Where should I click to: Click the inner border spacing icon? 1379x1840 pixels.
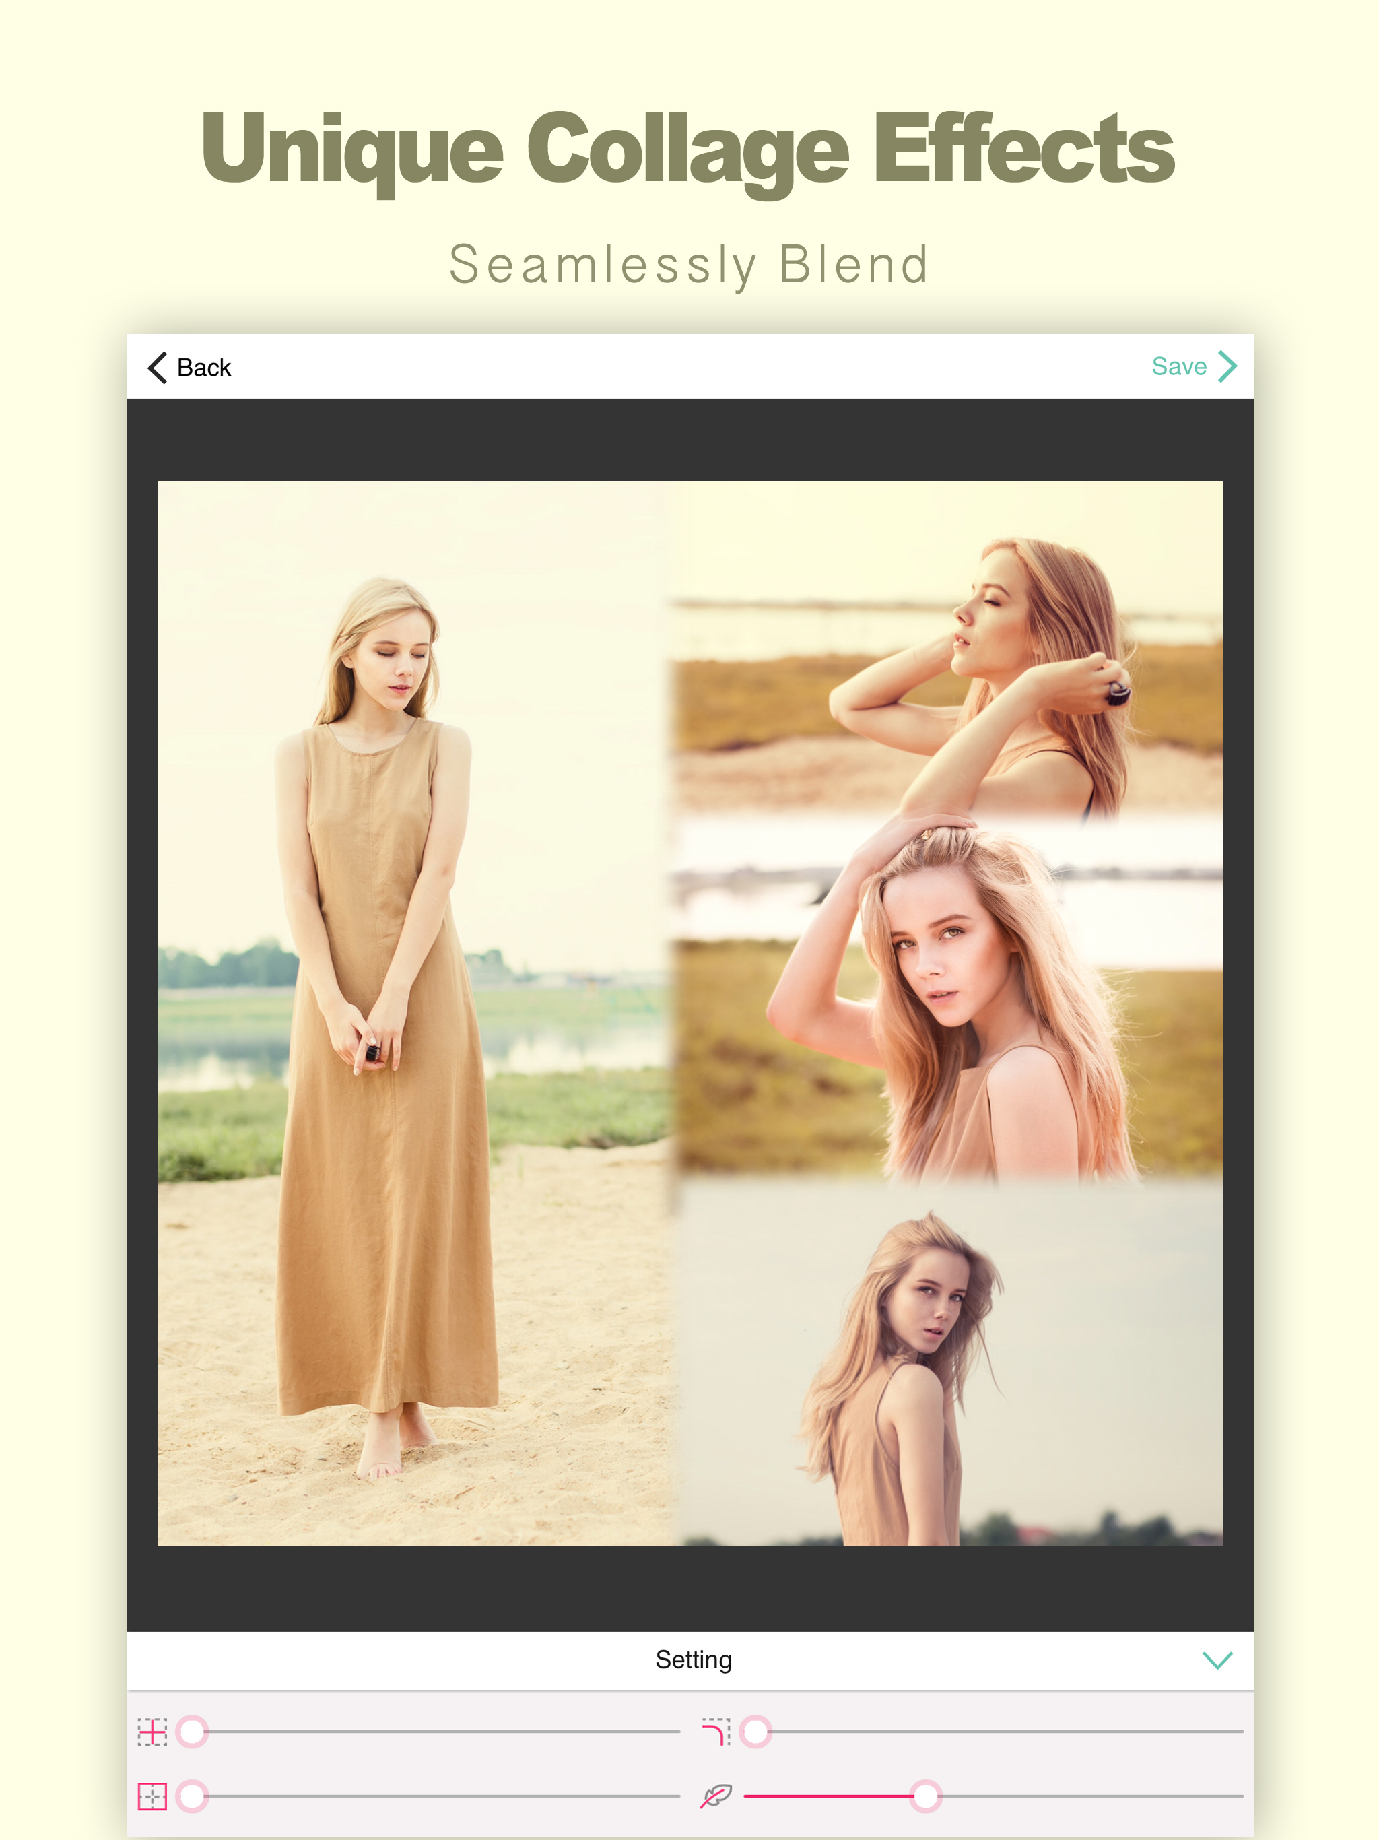(x=152, y=1732)
